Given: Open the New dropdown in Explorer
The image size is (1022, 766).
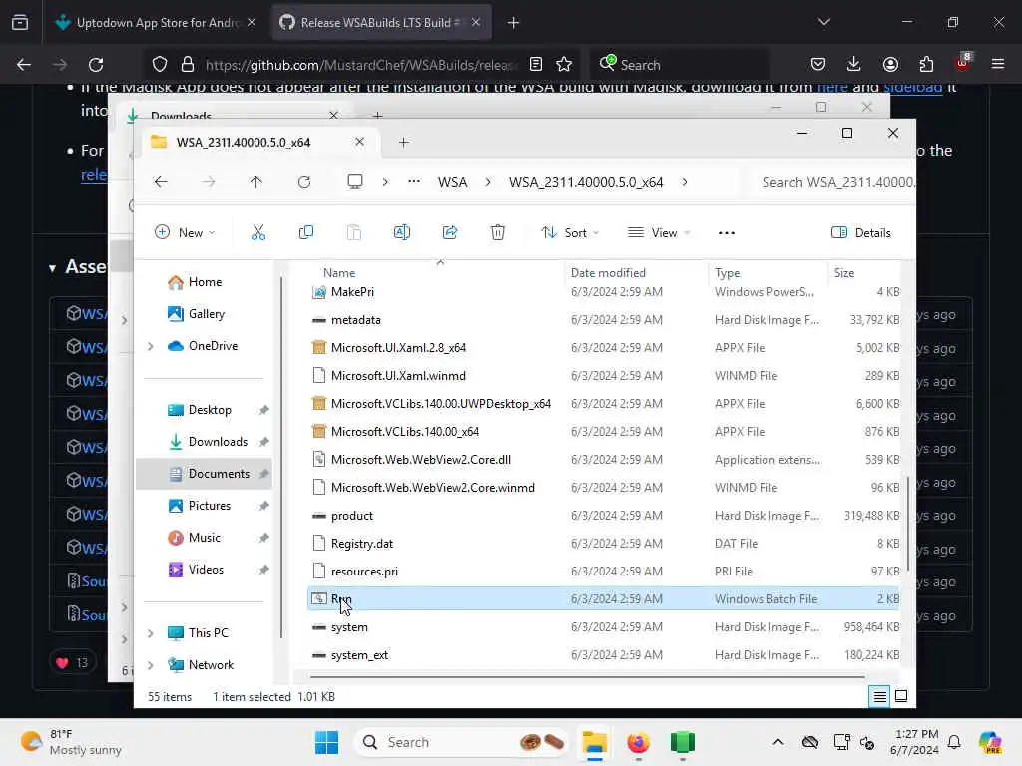Looking at the screenshot, I should click(185, 233).
